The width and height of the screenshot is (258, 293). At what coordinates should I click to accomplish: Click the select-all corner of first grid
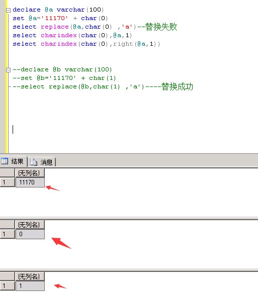[7, 173]
